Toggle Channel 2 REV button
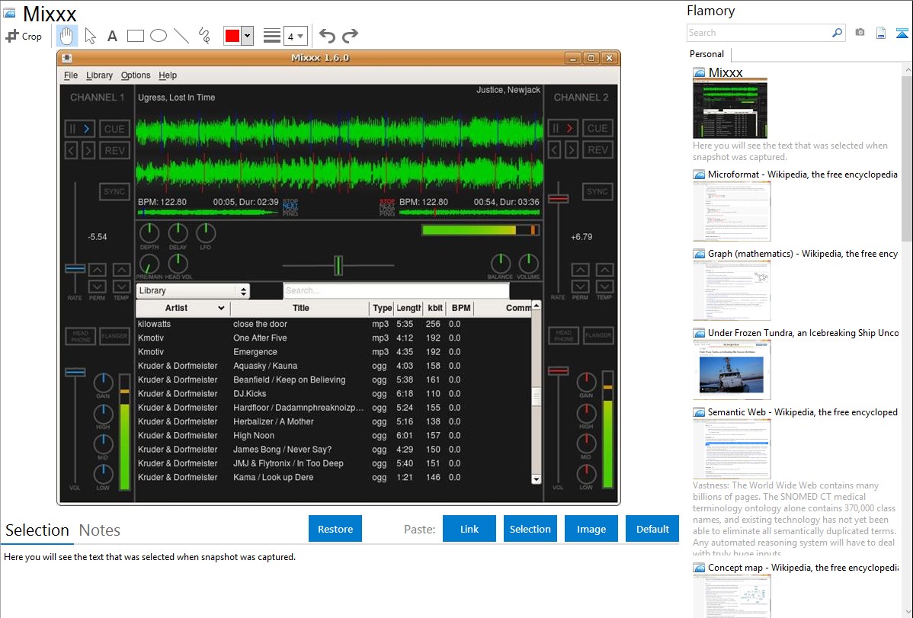The height and width of the screenshot is (618, 913). (597, 149)
